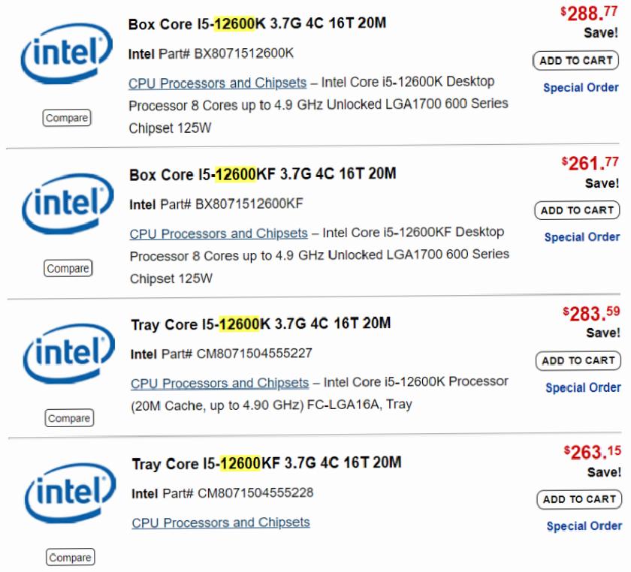Compare the Tray Core I5-12600KF product
Viewport: 631px width, 572px height.
71,557
